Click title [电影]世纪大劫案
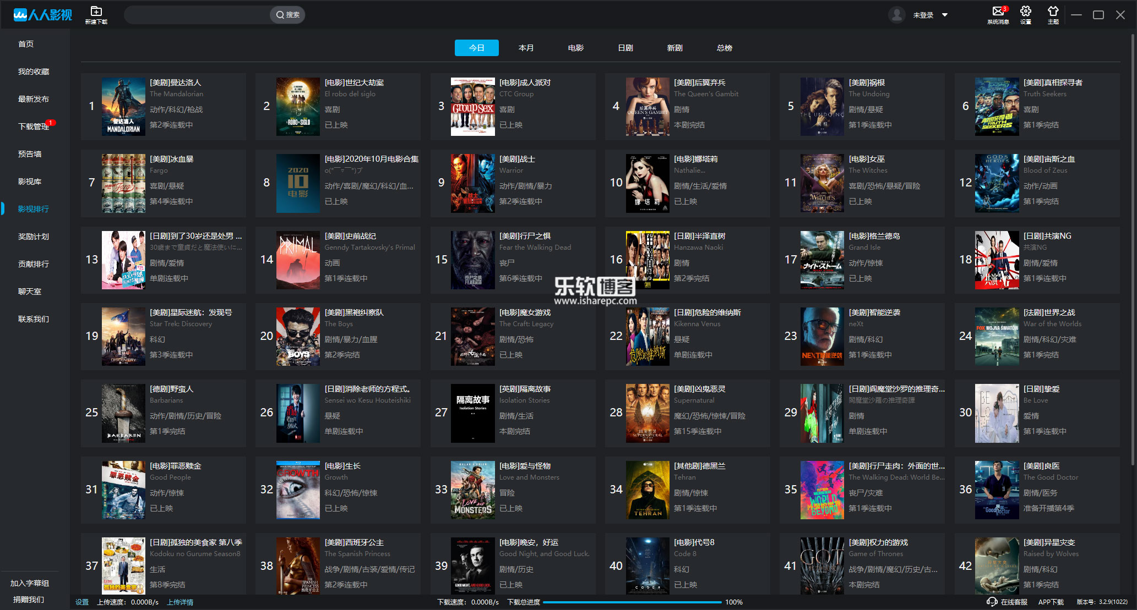This screenshot has width=1137, height=610. pos(354,83)
